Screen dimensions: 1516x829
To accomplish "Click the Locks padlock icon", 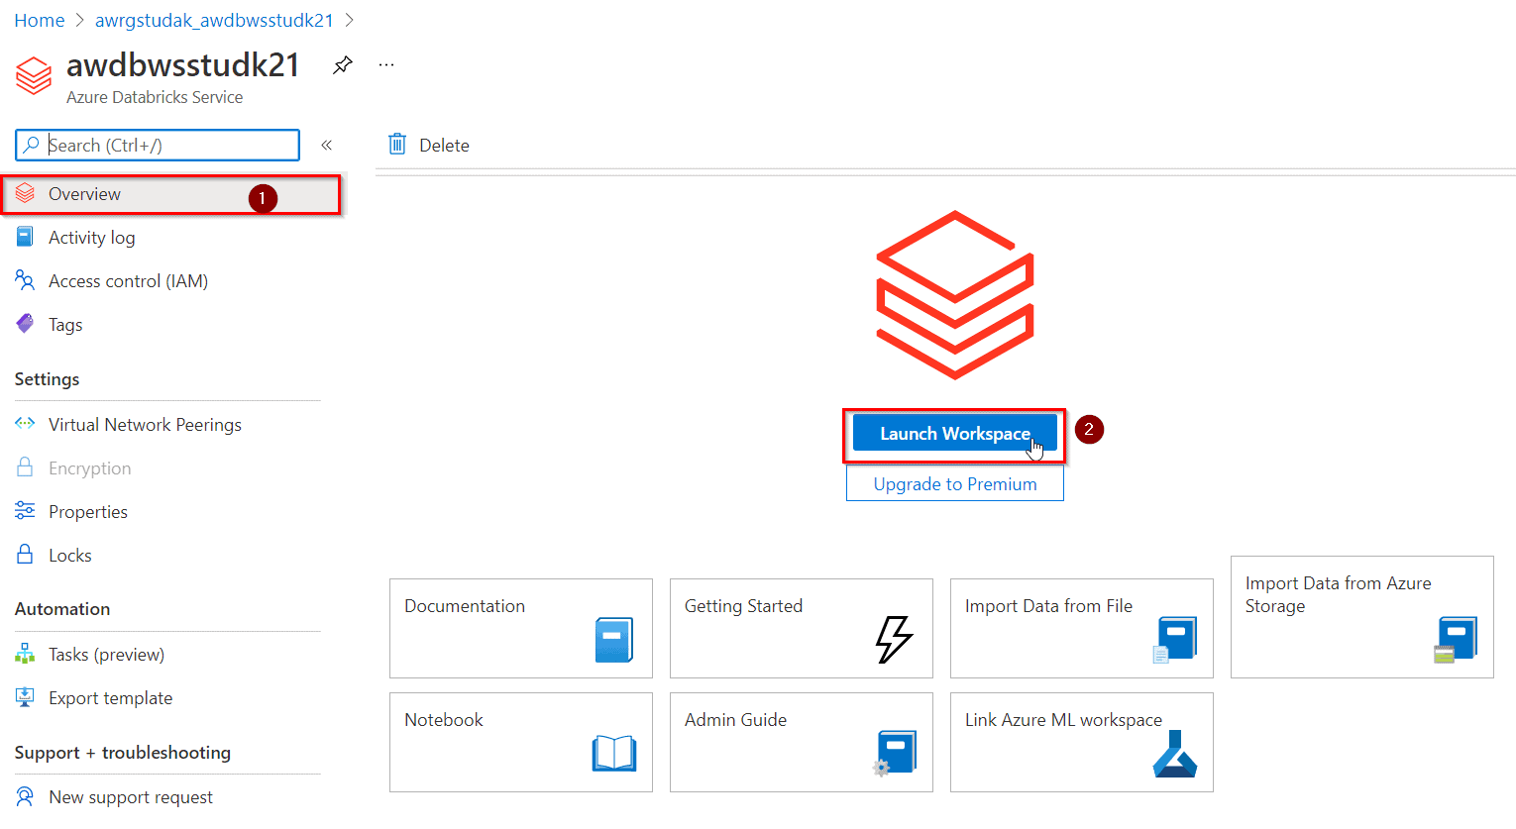I will click(x=26, y=555).
